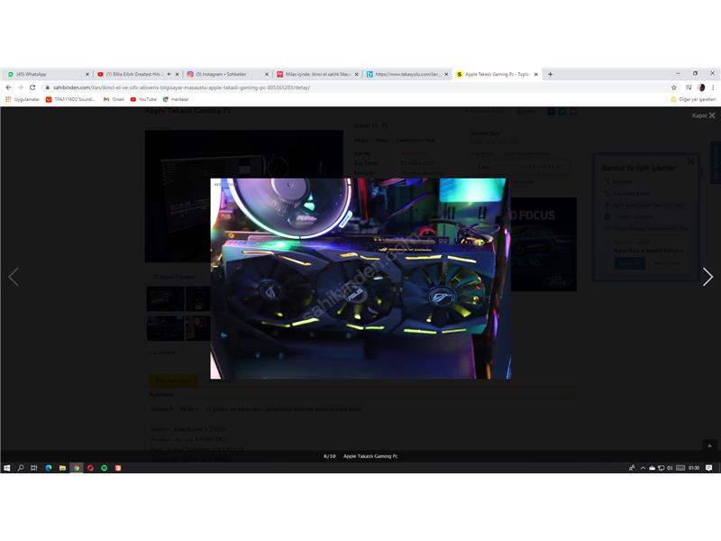Click the sahibinden.com address bar

(354, 87)
